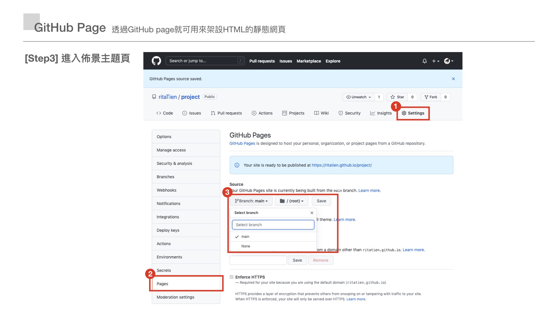
Task: Expand the Branch: main dropdown
Action: pyautogui.click(x=251, y=201)
